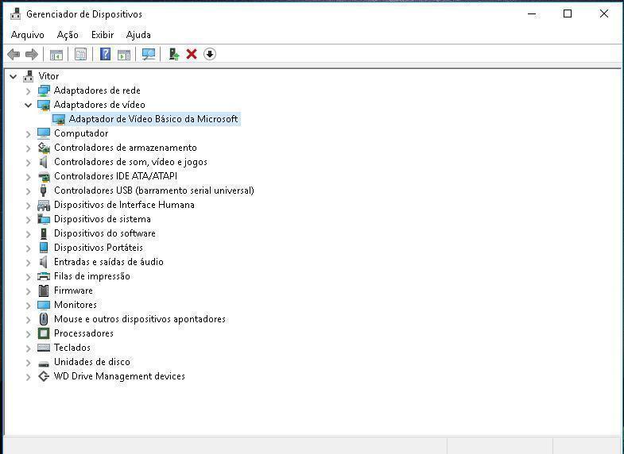
Task: Click the Properties toolbar icon
Action: coord(80,54)
